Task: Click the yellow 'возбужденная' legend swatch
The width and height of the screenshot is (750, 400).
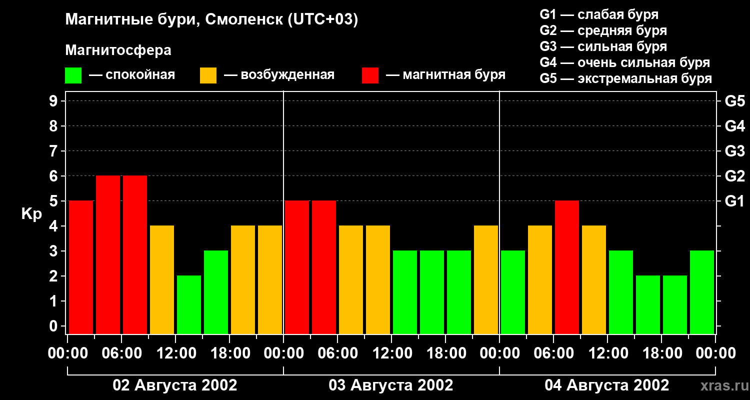Action: coord(208,75)
